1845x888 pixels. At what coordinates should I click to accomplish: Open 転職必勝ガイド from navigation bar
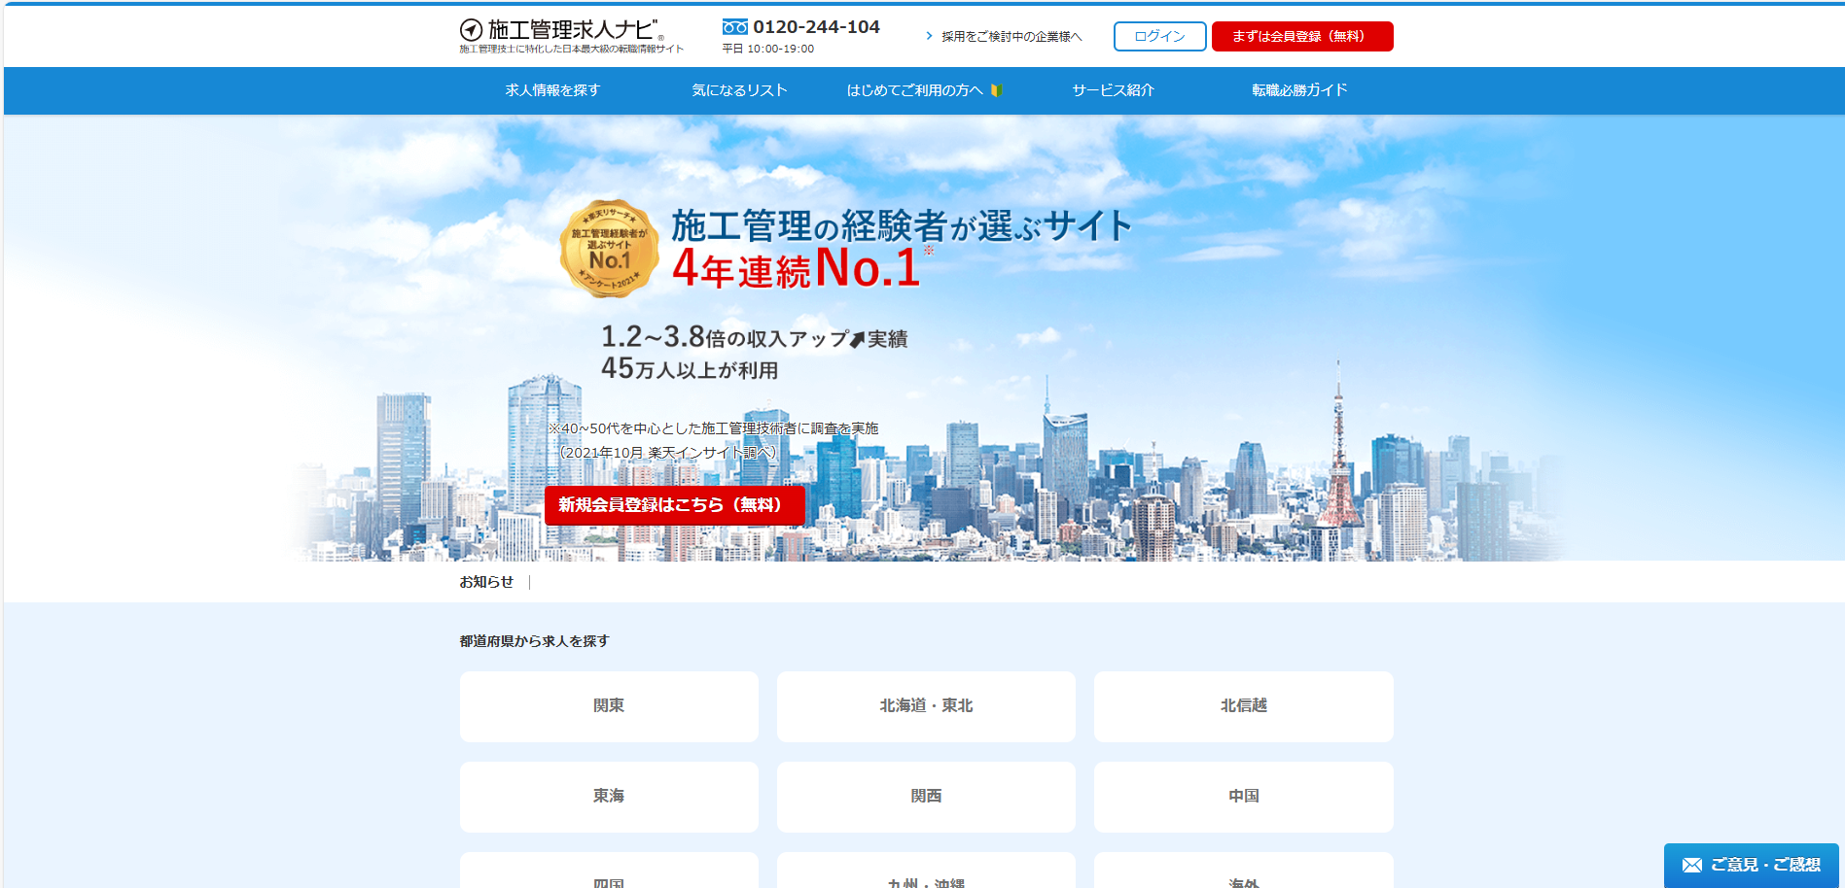pos(1299,90)
